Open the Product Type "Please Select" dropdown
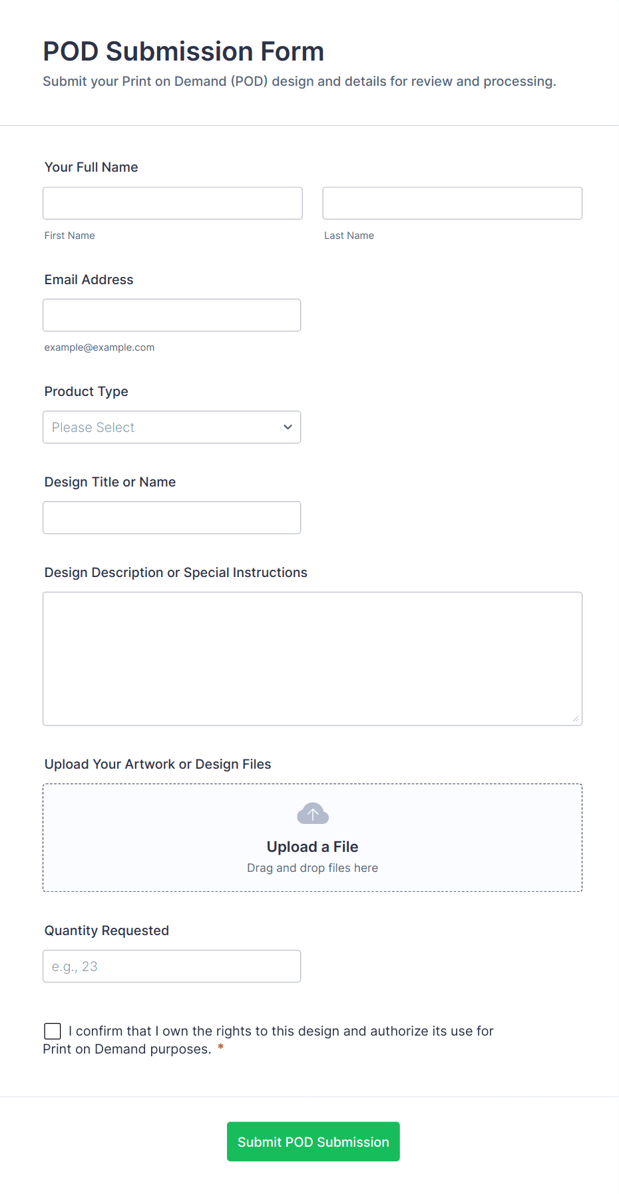 tap(172, 427)
